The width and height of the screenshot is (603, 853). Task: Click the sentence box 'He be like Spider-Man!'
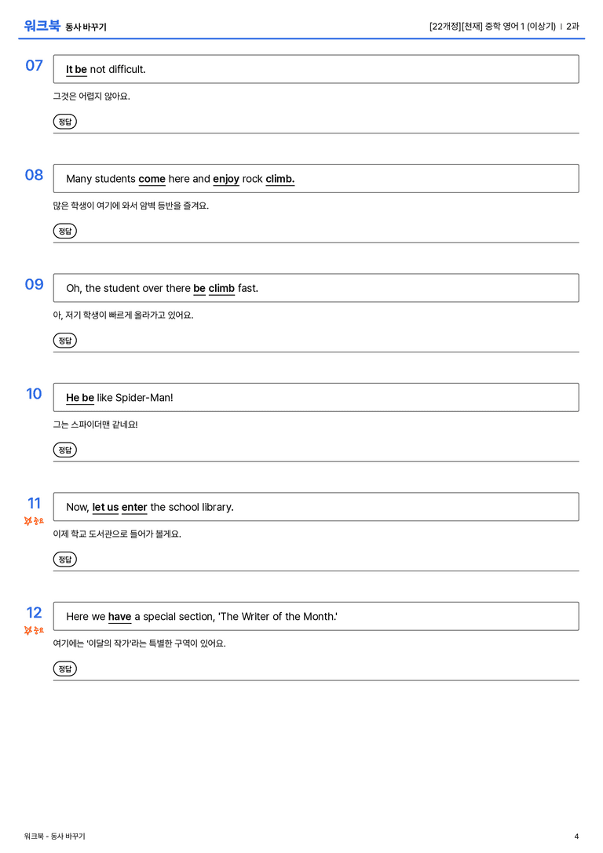click(316, 397)
